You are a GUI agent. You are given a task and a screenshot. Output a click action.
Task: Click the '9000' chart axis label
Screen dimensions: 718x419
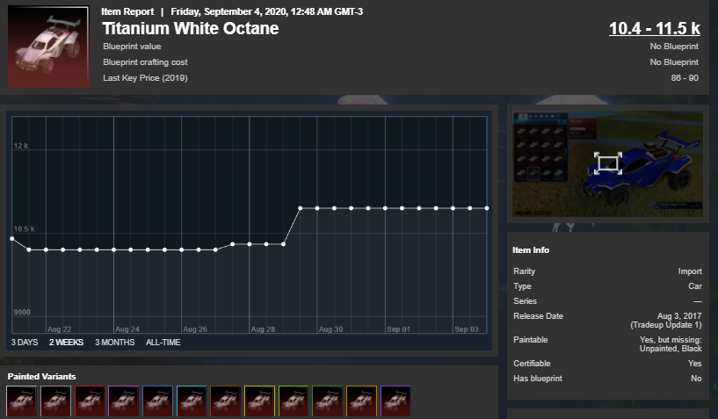(x=22, y=313)
